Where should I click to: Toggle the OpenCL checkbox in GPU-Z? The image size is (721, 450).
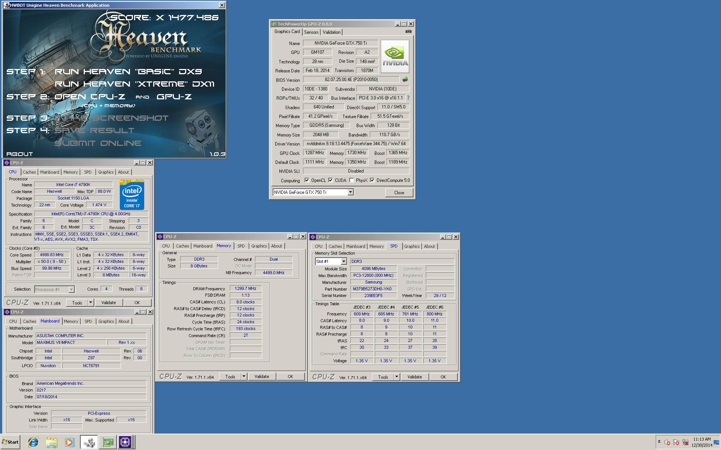[x=307, y=180]
